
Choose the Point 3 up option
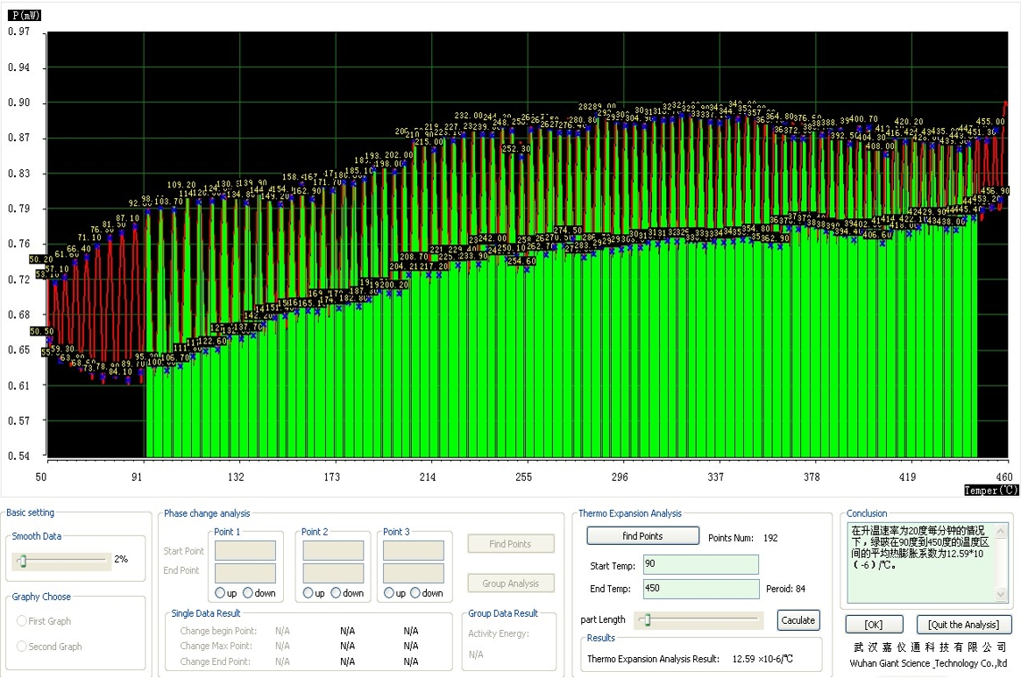388,593
